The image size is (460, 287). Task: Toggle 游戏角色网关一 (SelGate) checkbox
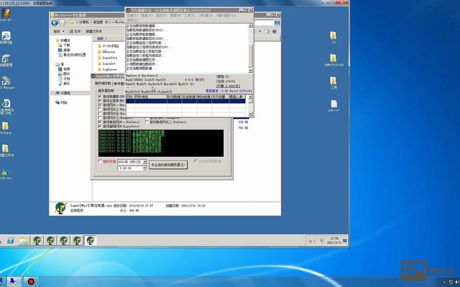100,122
